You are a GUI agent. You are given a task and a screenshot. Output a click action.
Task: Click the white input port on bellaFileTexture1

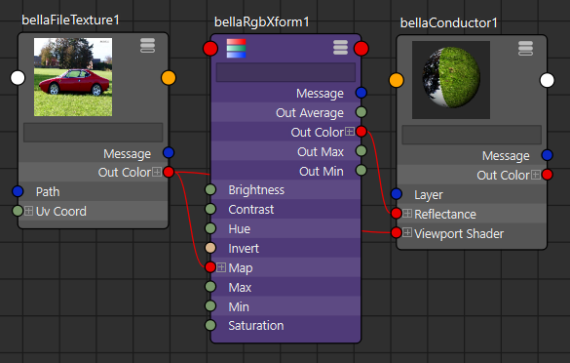18,78
